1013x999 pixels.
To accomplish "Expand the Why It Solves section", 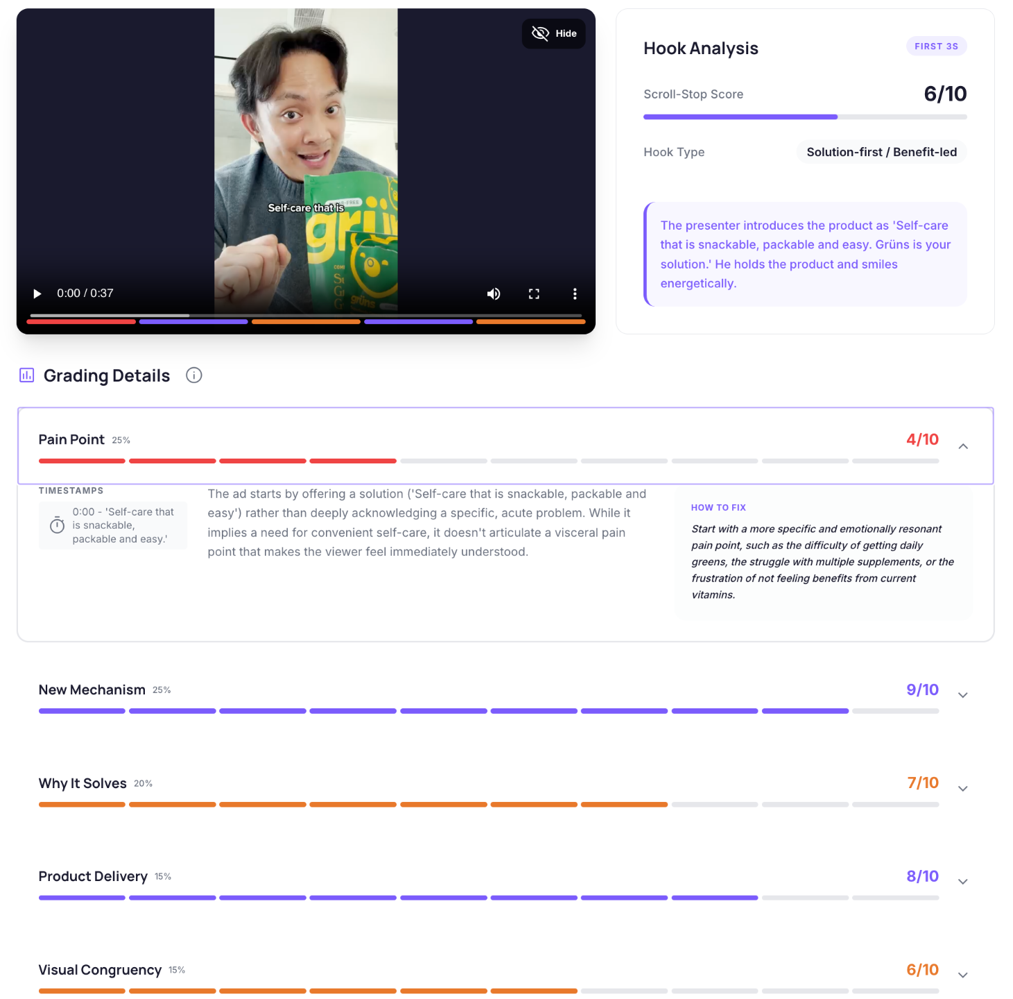I will 963,788.
